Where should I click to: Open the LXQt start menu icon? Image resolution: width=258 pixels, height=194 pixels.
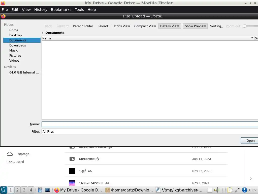(x=4, y=190)
